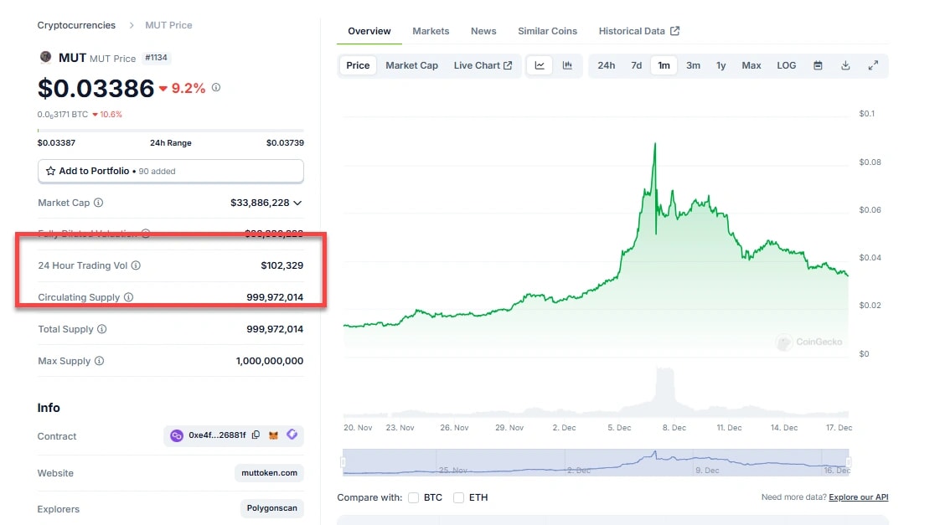Check the BTC compare checkbox
The width and height of the screenshot is (940, 525).
click(x=414, y=497)
